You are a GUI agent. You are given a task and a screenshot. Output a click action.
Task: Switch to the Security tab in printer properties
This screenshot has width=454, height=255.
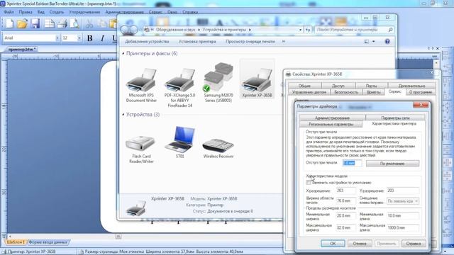point(346,92)
